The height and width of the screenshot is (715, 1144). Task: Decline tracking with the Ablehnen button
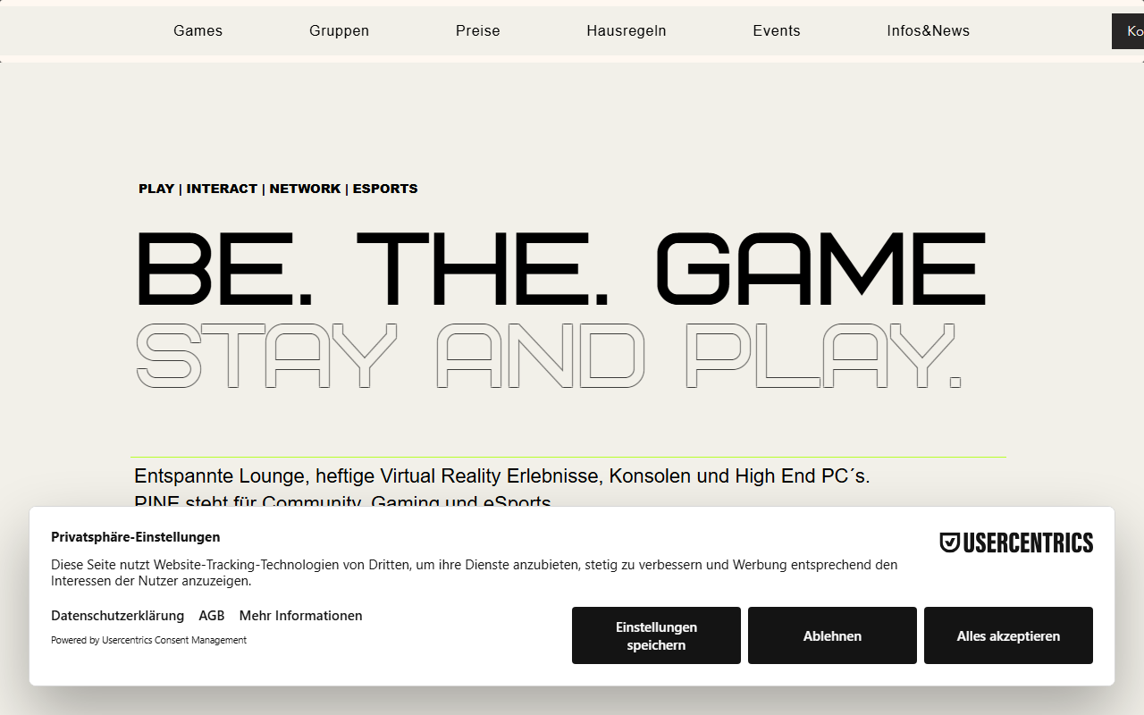point(832,635)
